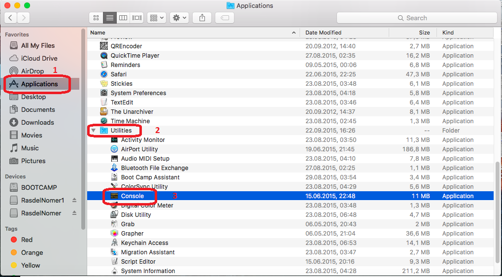Select the Stickies app icon
The image size is (502, 277).
coord(104,84)
